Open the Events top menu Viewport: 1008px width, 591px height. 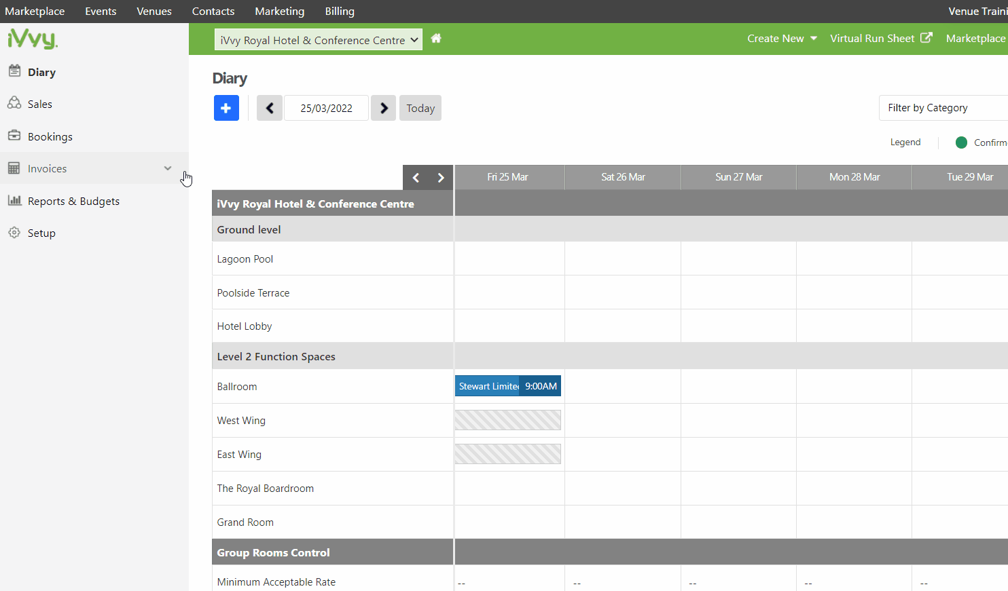click(x=101, y=12)
